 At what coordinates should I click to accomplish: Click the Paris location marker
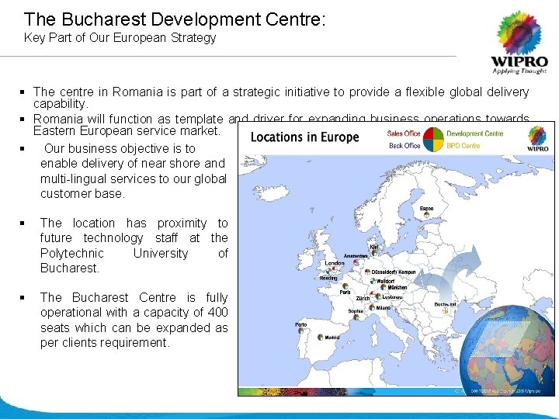(x=345, y=286)
